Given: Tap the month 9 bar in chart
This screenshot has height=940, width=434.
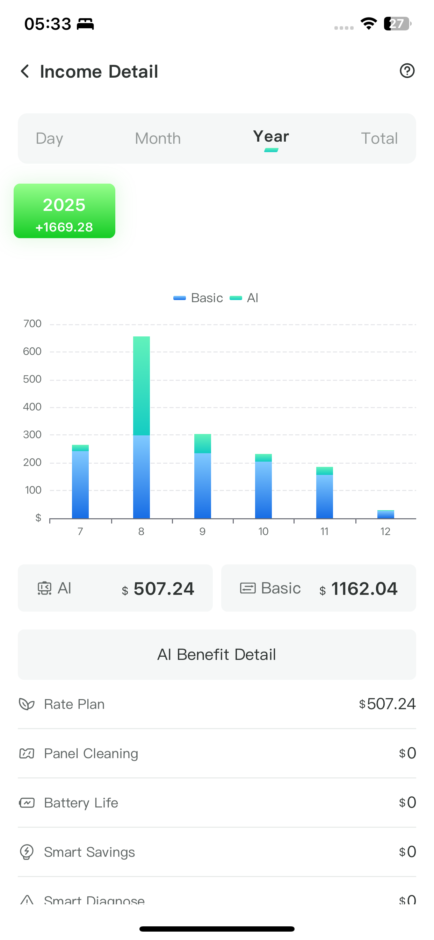Looking at the screenshot, I should [202, 476].
